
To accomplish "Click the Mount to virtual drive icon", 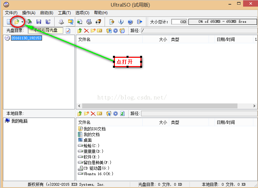I will [89, 22].
